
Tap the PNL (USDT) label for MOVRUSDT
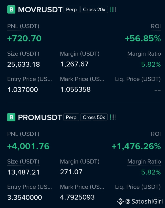[23, 26]
